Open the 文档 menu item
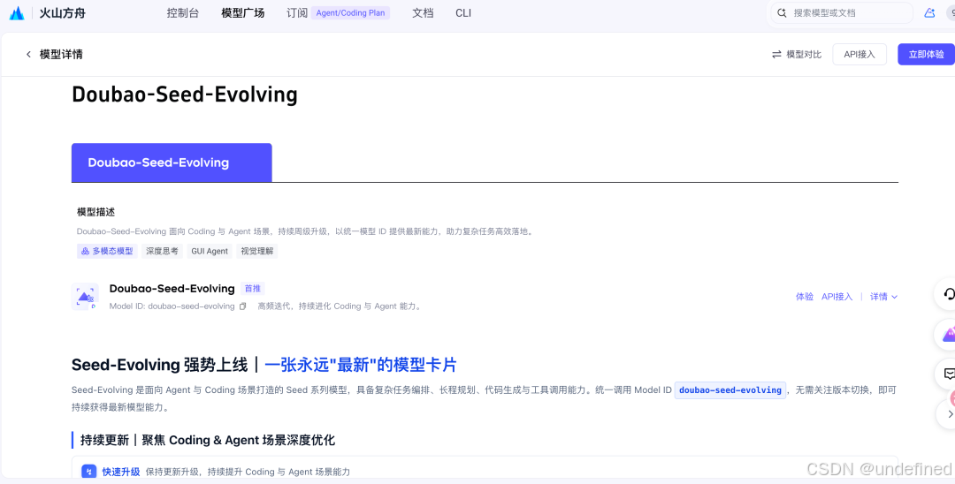Screen dimensions: 955x484 coord(423,12)
